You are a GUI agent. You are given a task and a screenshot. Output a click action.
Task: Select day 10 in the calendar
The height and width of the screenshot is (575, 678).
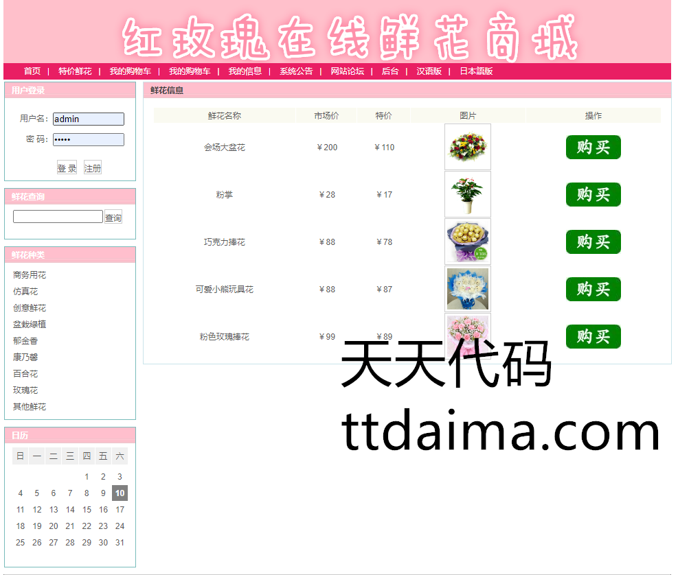(x=120, y=493)
